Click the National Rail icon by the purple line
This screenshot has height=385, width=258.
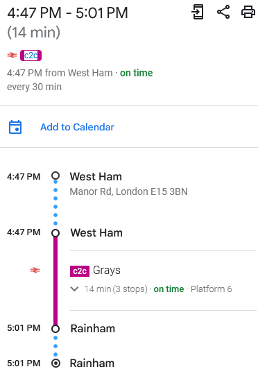coord(35,271)
